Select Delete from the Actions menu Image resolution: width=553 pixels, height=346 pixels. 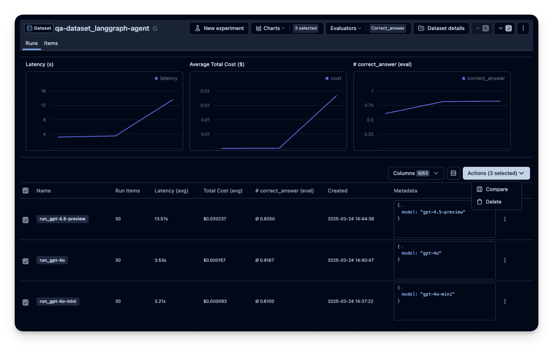coord(493,201)
